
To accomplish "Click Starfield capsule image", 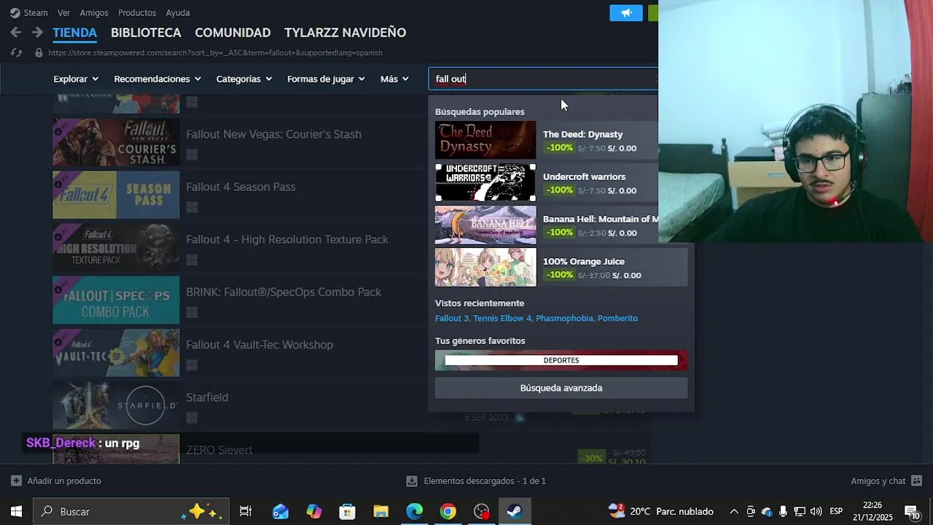I will coord(116,405).
